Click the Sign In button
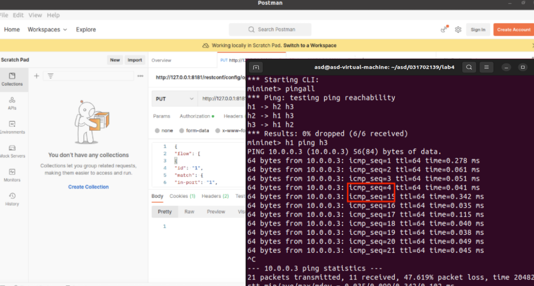Screen dimensions: 534x286 click(x=478, y=30)
